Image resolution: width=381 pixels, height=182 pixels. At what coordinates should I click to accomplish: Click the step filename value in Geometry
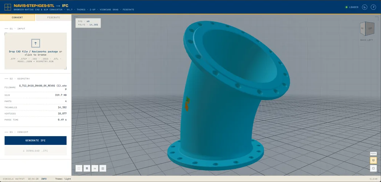[43, 87]
